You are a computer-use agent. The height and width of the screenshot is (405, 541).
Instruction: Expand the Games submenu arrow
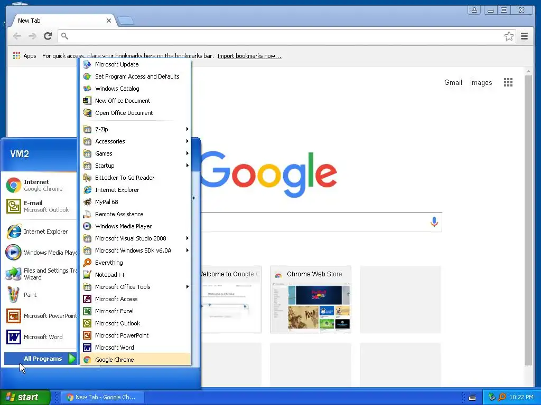(x=188, y=153)
